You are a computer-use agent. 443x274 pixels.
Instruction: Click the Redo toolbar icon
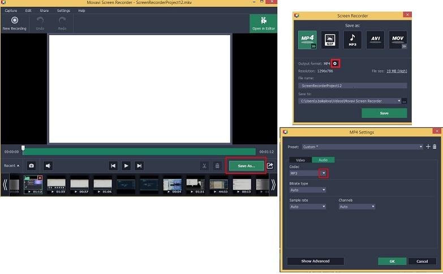[x=62, y=23]
